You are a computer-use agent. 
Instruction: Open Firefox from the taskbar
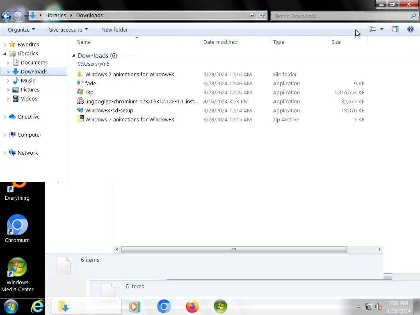pos(192,306)
